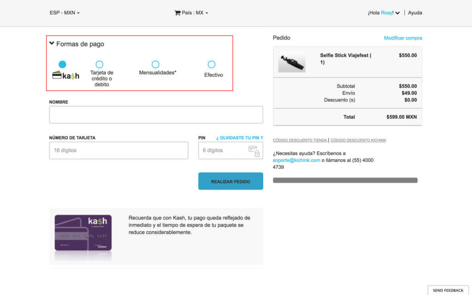Click CÓDIGO DESCUENTO KICHINK link
The height and width of the screenshot is (295, 472).
[x=358, y=140]
